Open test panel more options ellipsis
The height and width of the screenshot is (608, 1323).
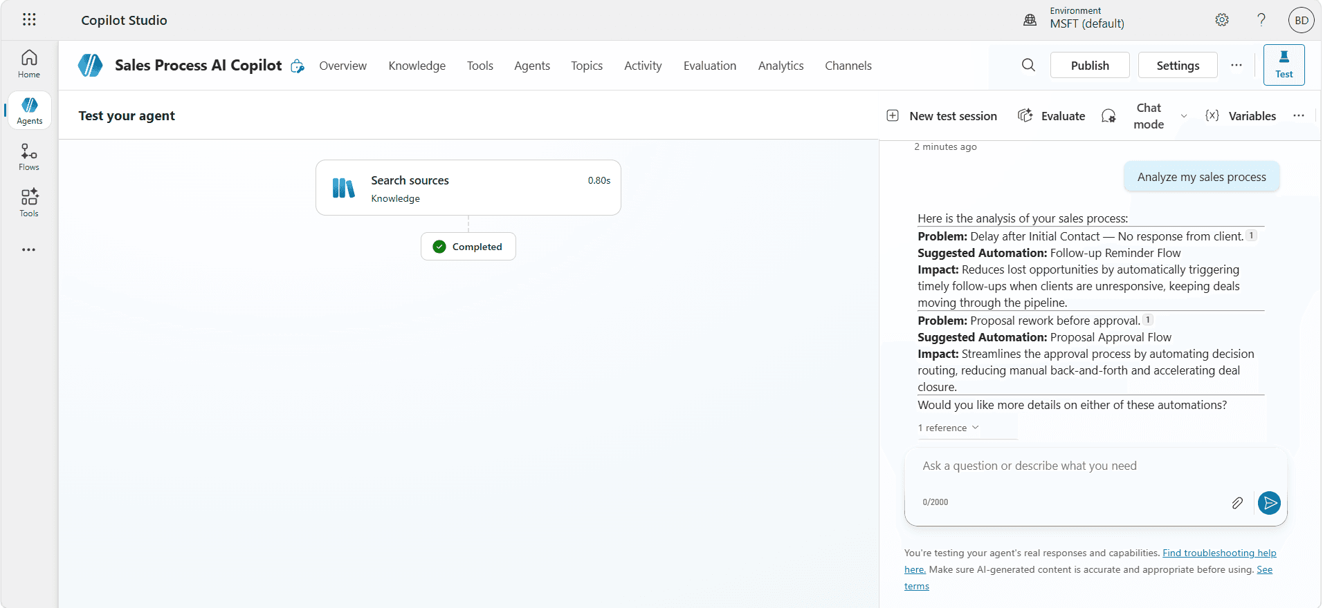pyautogui.click(x=1299, y=115)
